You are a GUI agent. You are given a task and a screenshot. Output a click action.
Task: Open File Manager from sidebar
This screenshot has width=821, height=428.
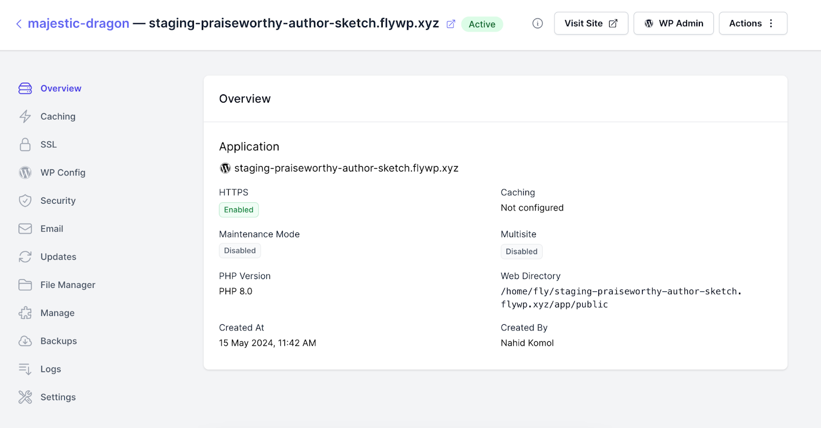(x=57, y=285)
